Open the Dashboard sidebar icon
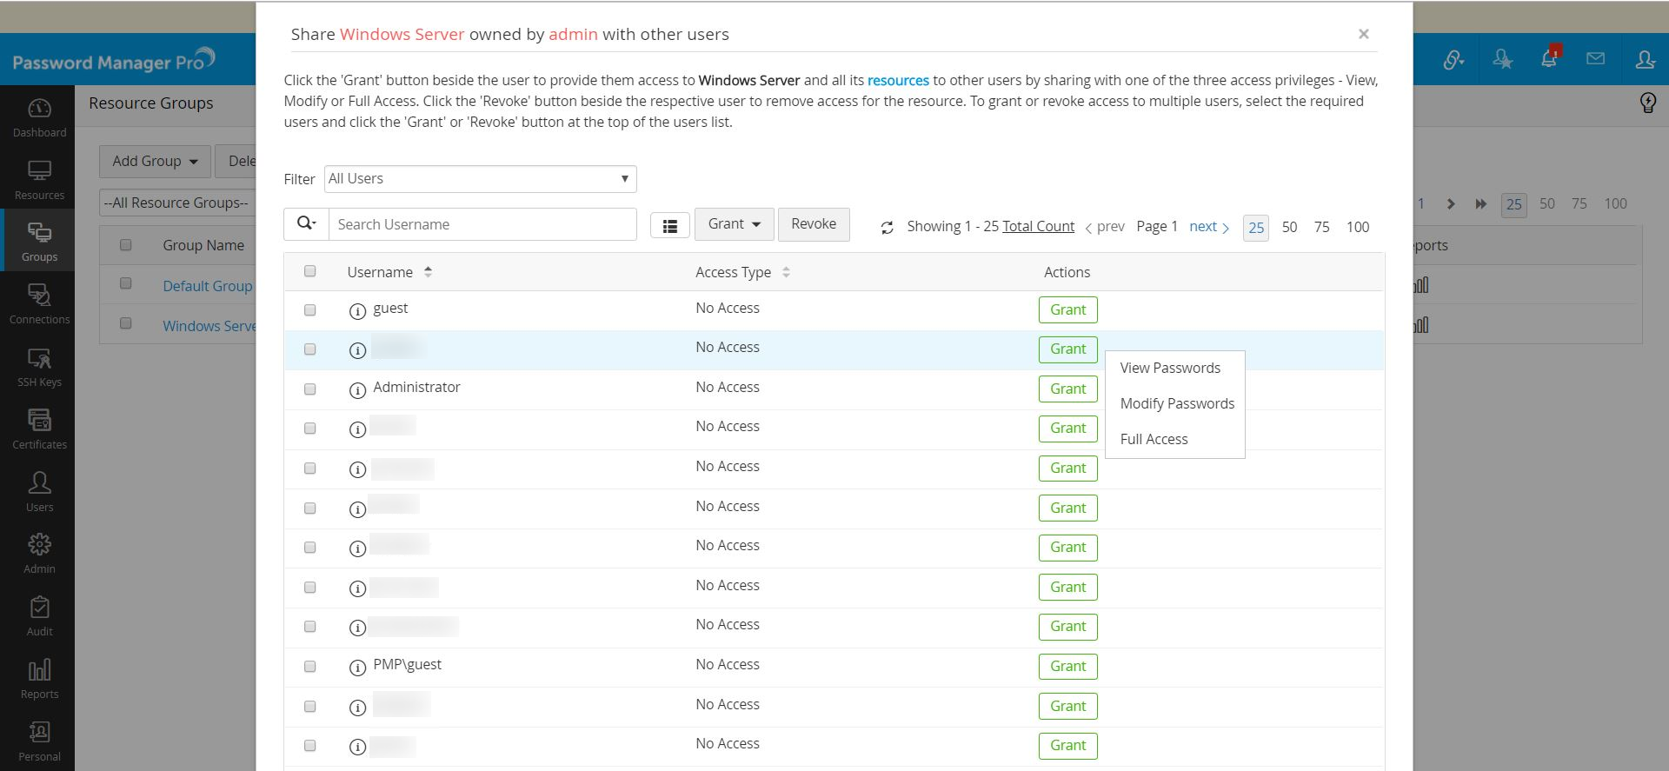The image size is (1669, 771). point(39,117)
